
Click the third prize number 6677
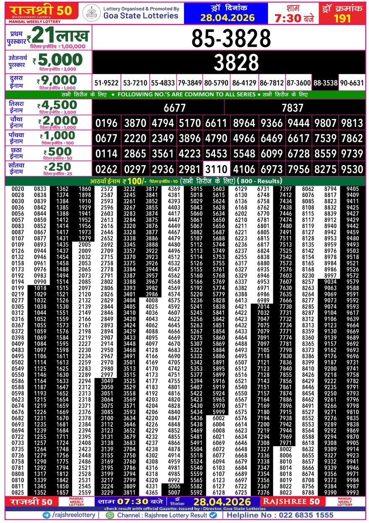[x=174, y=108]
